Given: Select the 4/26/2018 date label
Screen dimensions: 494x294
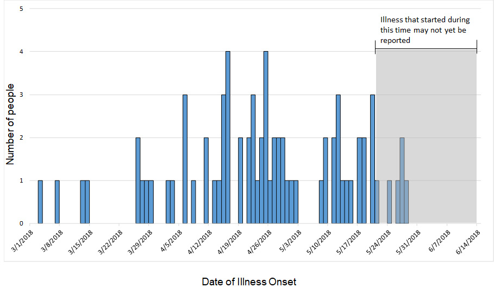Looking at the screenshot, I should (259, 242).
